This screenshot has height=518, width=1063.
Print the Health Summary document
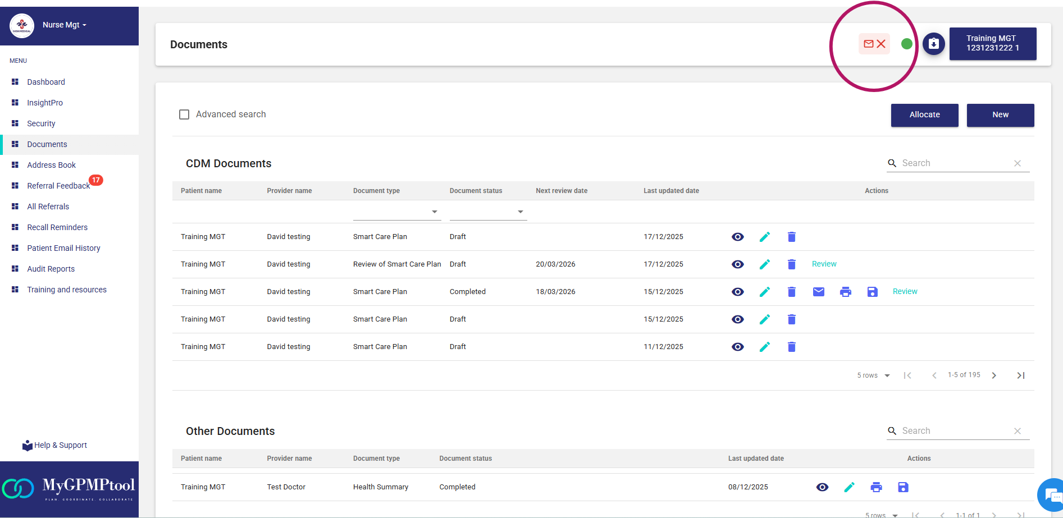(x=876, y=487)
